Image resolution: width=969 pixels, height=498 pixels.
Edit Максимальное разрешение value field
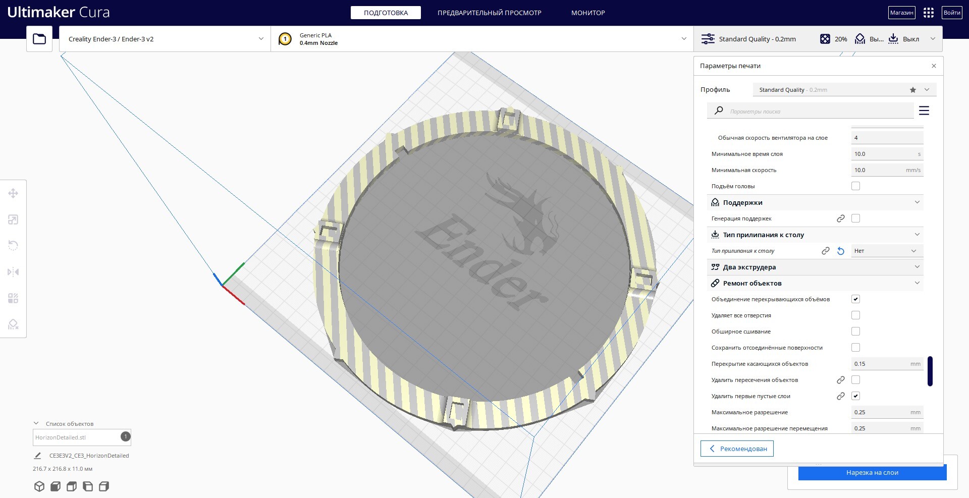tap(887, 412)
